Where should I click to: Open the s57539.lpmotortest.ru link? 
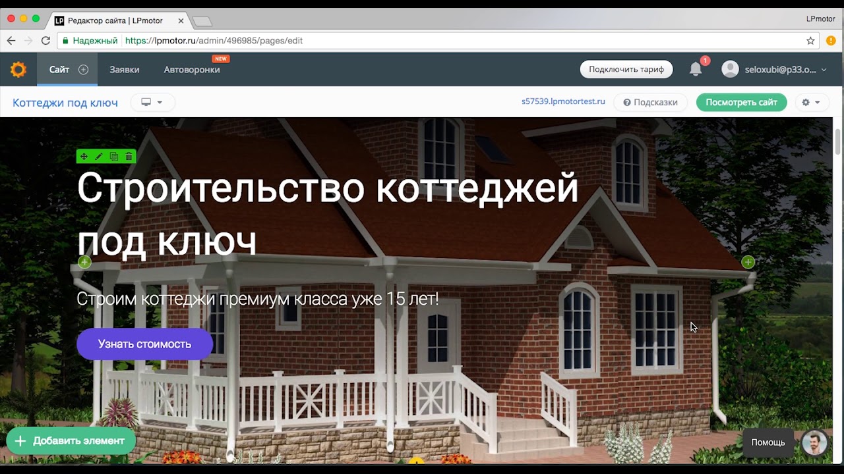click(x=563, y=102)
